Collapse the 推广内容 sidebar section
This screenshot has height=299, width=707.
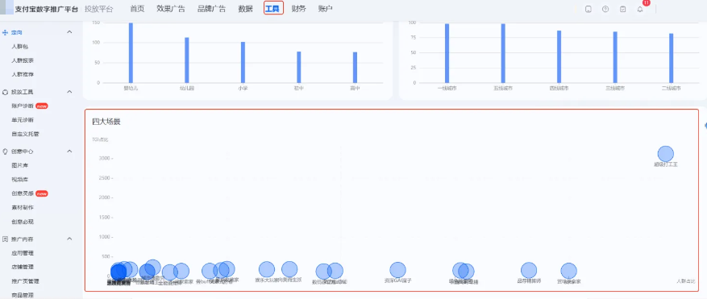pyautogui.click(x=69, y=239)
